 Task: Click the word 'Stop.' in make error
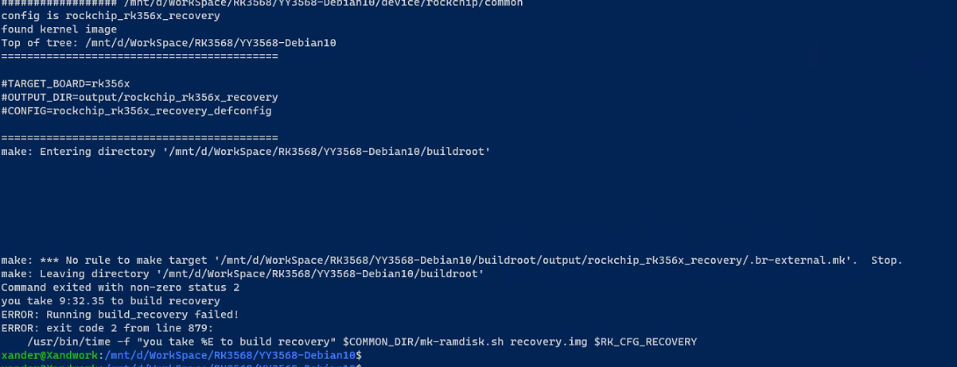pos(886,261)
